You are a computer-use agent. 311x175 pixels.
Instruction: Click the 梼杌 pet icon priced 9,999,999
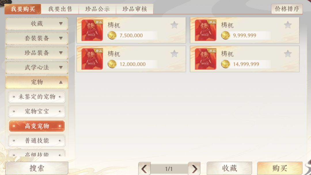pyautogui.click(x=206, y=30)
